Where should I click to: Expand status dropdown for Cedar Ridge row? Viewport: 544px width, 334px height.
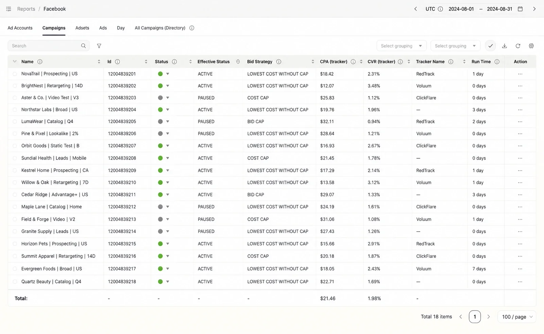tap(168, 195)
